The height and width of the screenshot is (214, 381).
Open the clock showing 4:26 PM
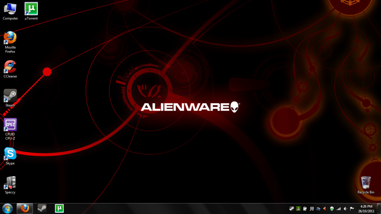click(x=366, y=209)
